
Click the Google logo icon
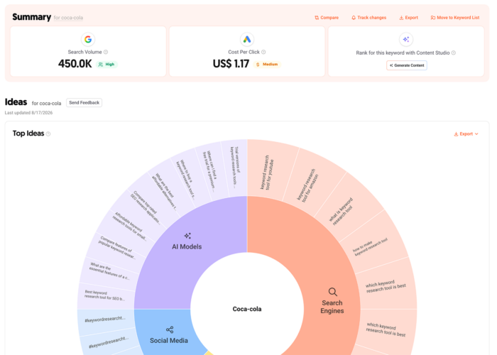[88, 39]
